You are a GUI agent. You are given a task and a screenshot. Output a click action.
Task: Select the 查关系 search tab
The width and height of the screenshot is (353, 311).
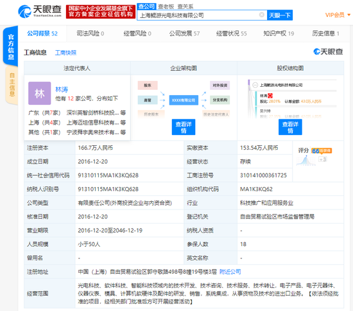(x=185, y=6)
